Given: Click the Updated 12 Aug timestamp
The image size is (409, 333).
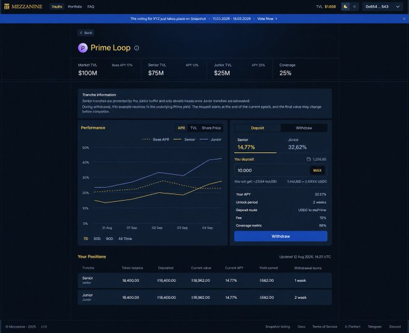Looking at the screenshot, I should tap(305, 257).
